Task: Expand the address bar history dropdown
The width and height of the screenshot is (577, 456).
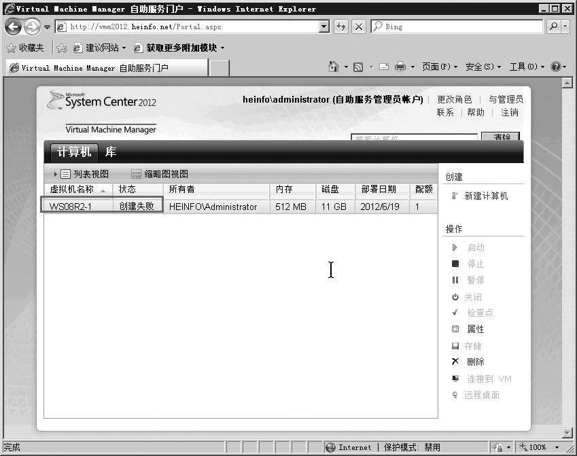Action: tap(324, 27)
